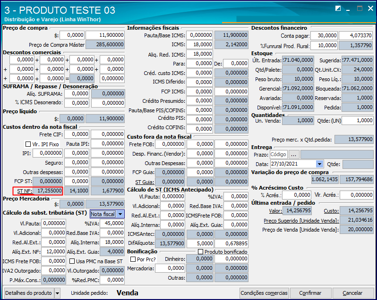Image resolution: width=377 pixels, height=300 pixels.
Task: Click the Preço Sugerido [Unidade Venda] link
Action: [301, 220]
